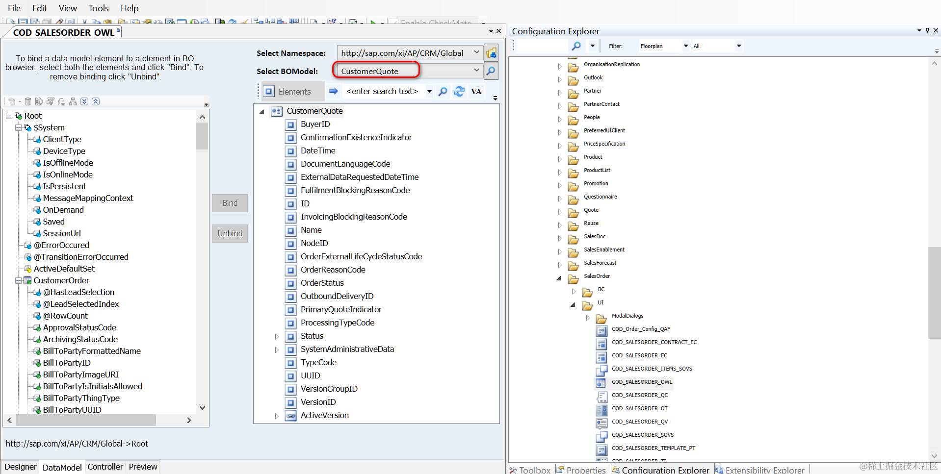Click the COD_SALESORDER_OWL file icon
Image resolution: width=941 pixels, height=474 pixels.
click(601, 382)
